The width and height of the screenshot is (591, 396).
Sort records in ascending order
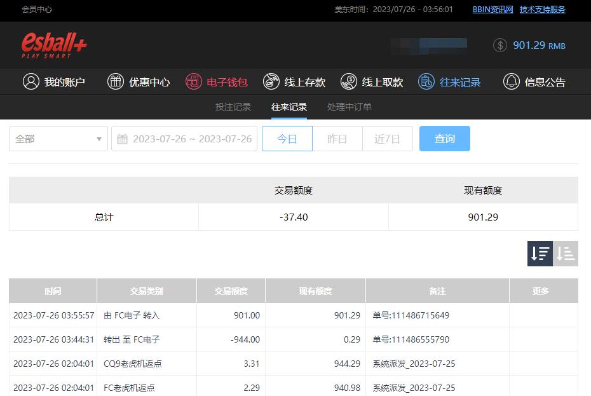point(566,254)
